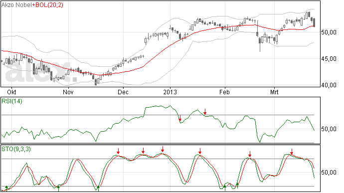Click the +BOL(20;2) indicator label
The width and height of the screenshot is (344, 193).
coord(47,5)
